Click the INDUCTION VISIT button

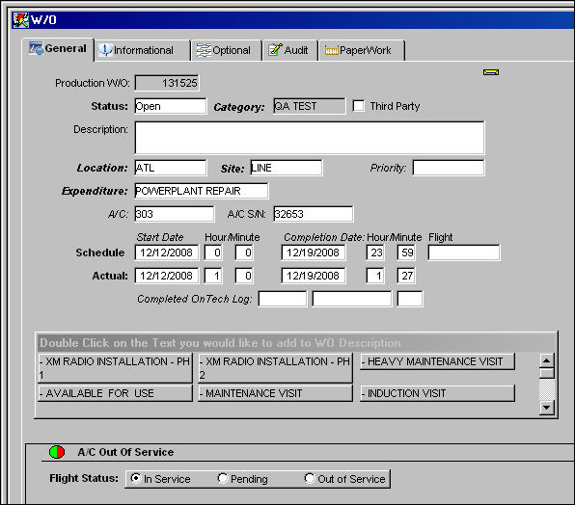tap(437, 393)
